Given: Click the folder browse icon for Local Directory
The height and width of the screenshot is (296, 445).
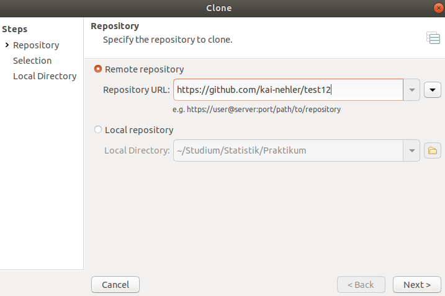Looking at the screenshot, I should tap(432, 150).
